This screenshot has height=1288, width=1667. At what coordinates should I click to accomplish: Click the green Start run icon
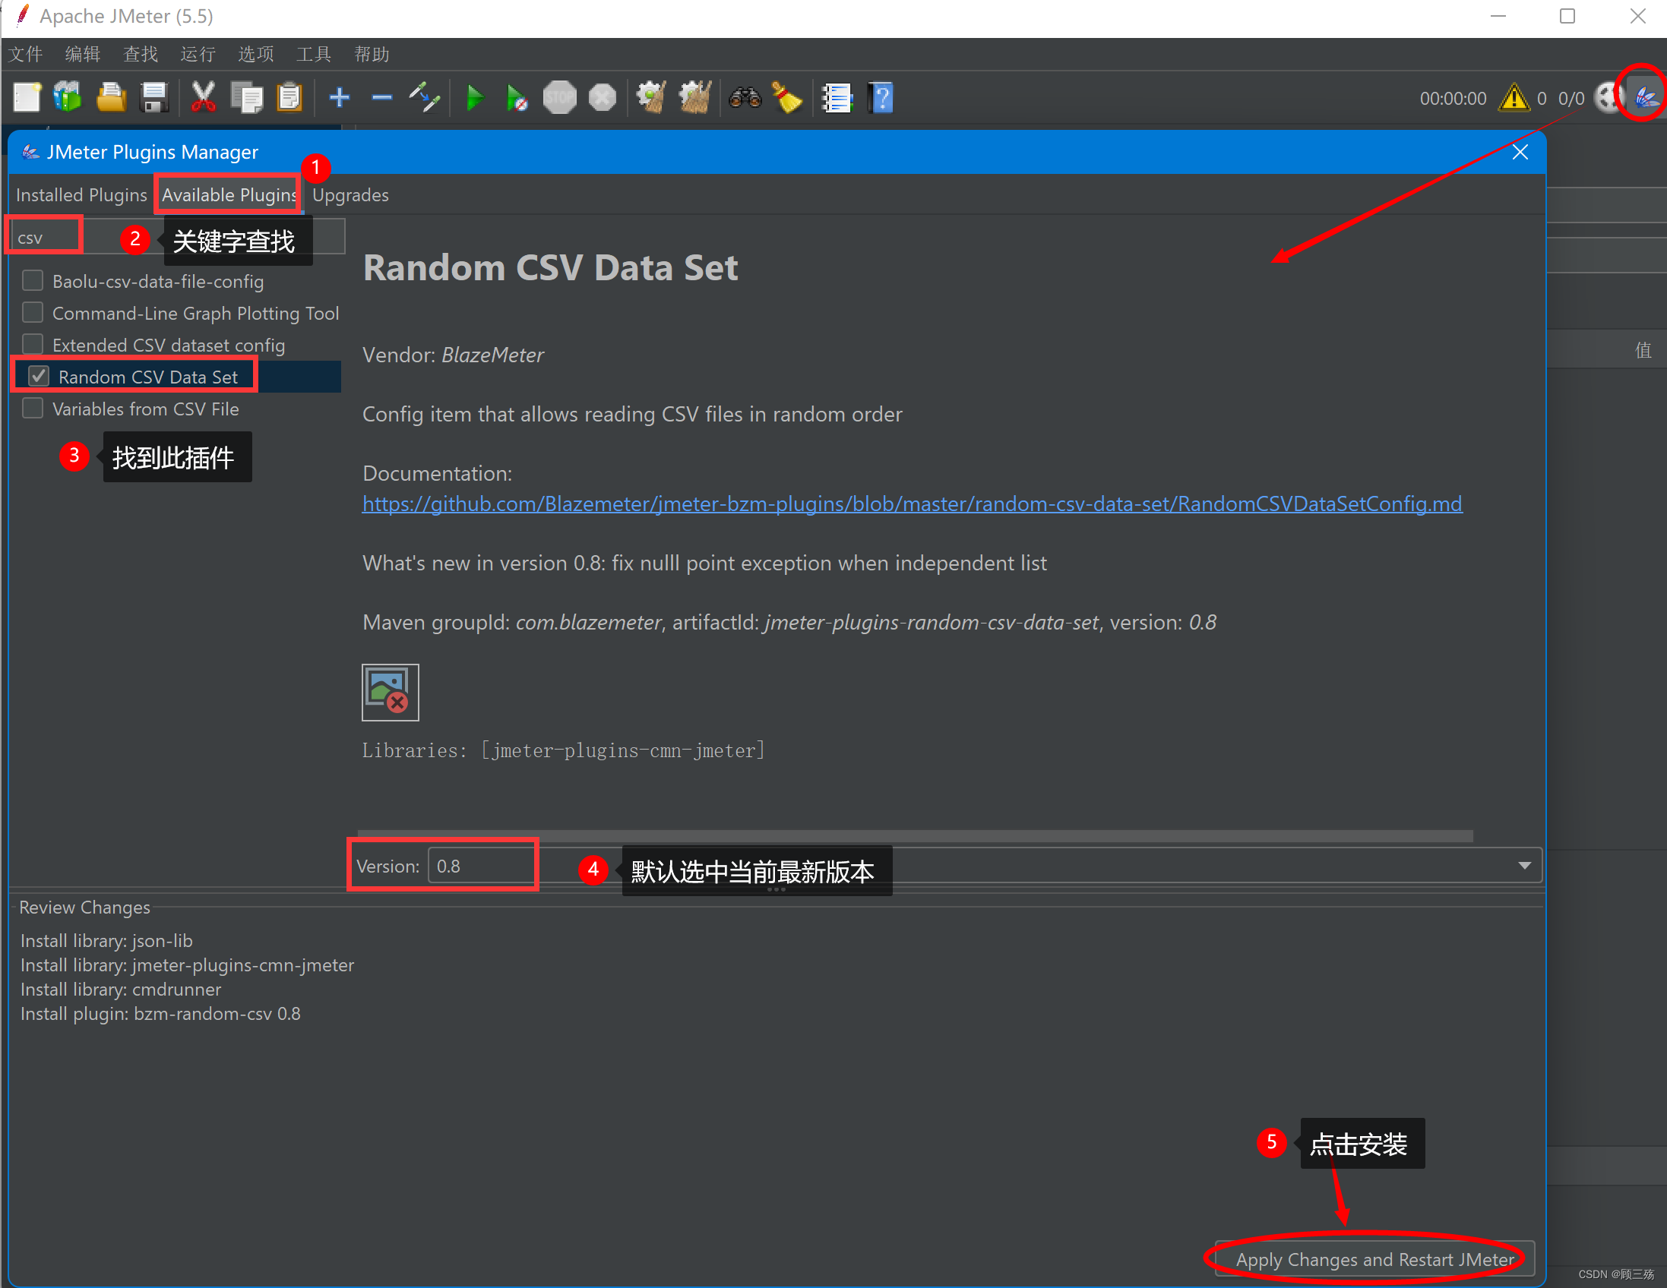[x=475, y=98]
